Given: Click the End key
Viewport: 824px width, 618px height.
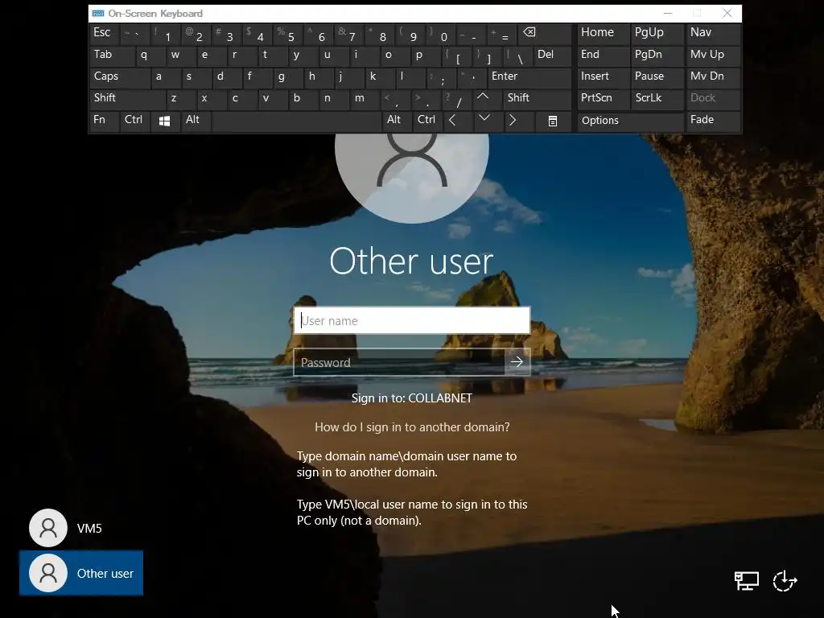Looking at the screenshot, I should (603, 56).
